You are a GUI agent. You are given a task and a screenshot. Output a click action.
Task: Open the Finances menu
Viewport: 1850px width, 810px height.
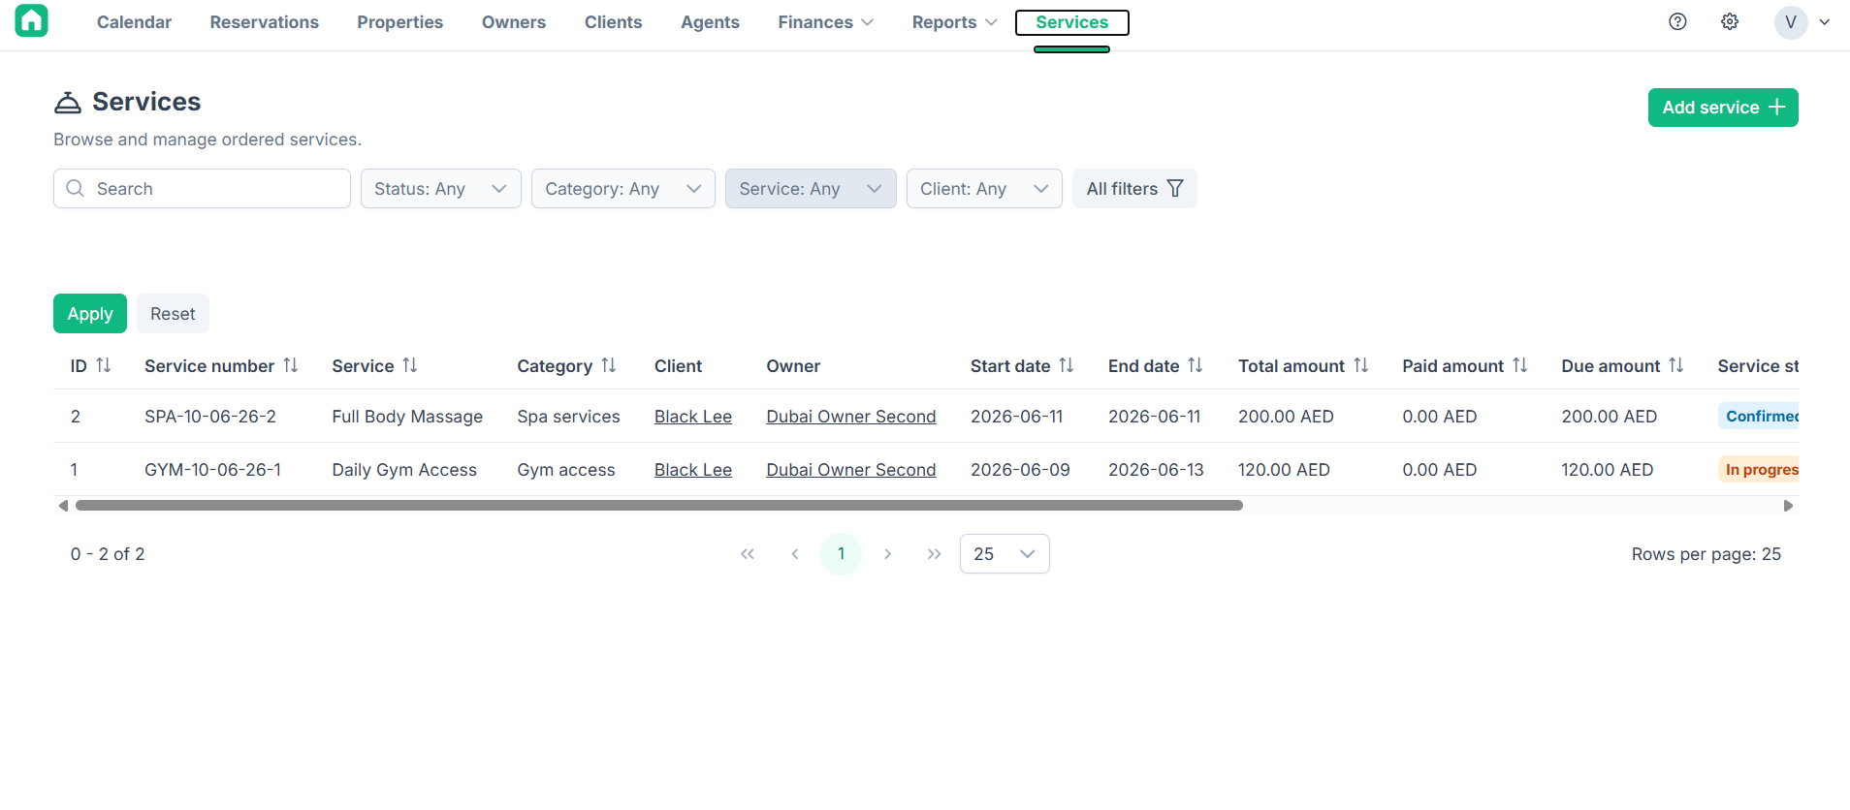coord(825,22)
